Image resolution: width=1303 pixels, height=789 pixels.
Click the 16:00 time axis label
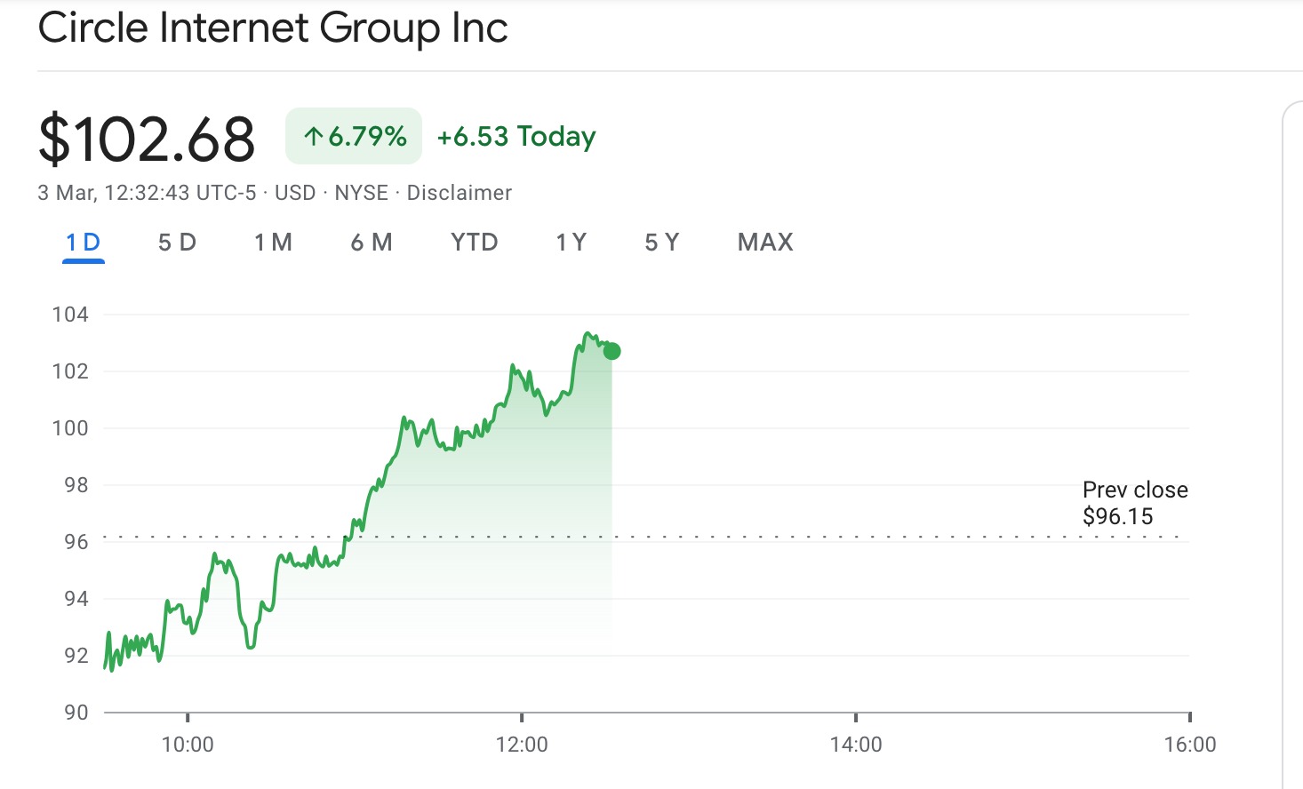pyautogui.click(x=1189, y=745)
